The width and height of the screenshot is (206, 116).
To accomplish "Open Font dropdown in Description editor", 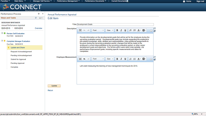I will coord(98,30).
